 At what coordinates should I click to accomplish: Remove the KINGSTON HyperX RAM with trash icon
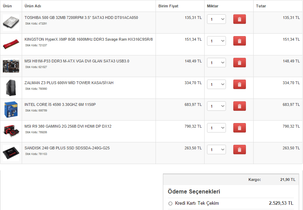[240, 41]
